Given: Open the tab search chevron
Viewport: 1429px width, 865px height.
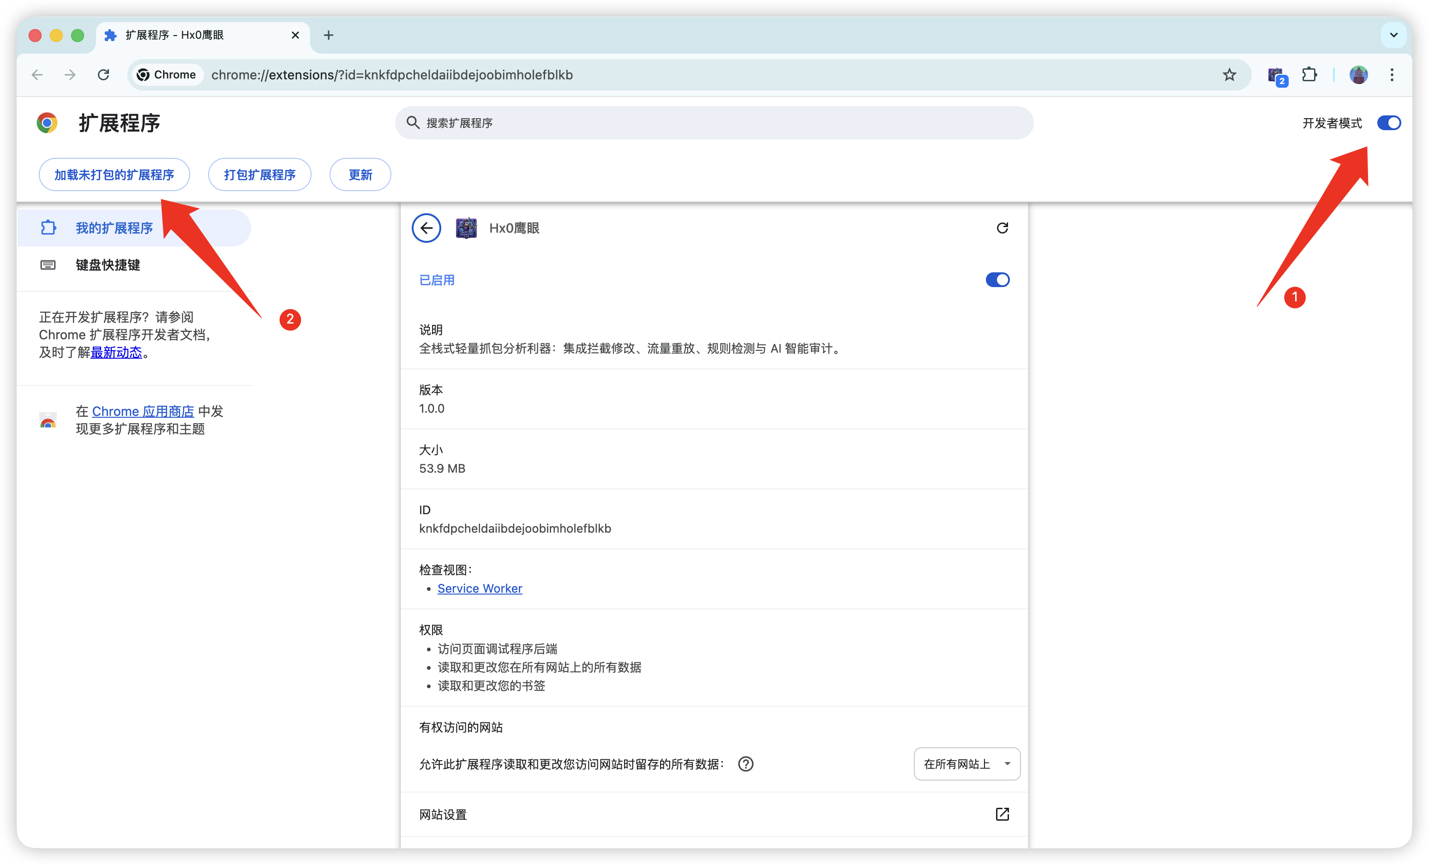Looking at the screenshot, I should tap(1393, 36).
